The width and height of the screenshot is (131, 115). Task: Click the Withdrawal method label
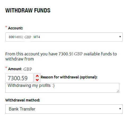[x=23, y=100]
